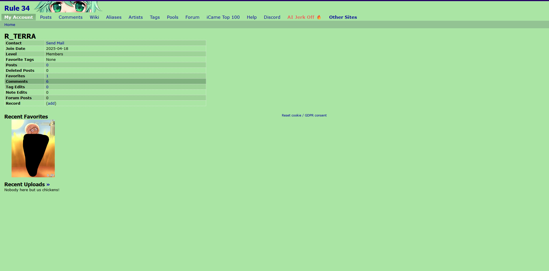Open the Forum link

coord(192,17)
